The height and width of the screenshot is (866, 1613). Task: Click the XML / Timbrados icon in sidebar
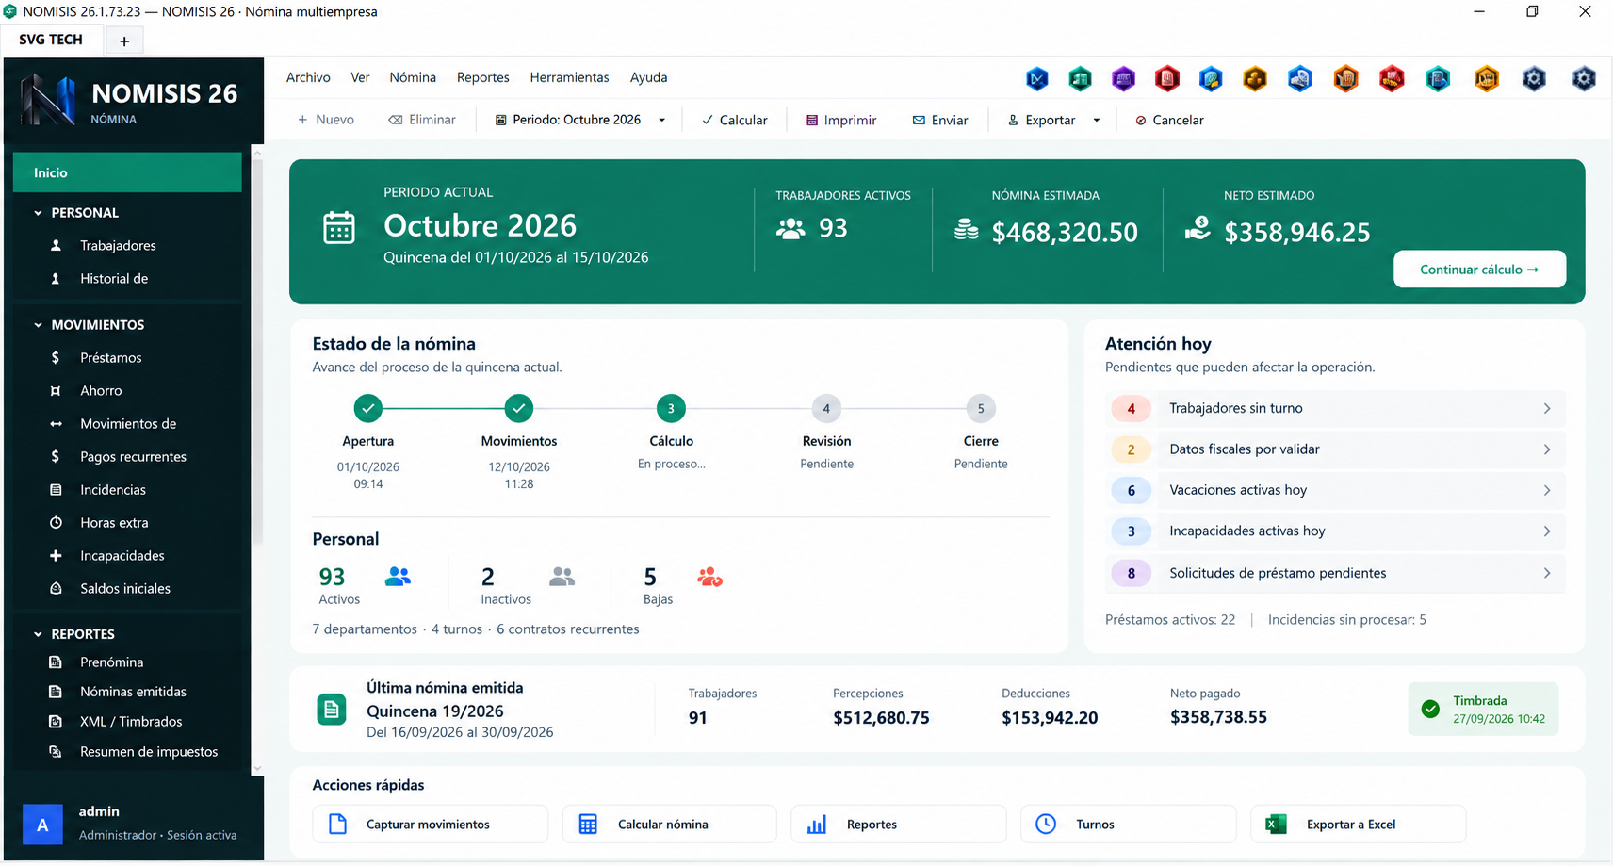click(56, 721)
